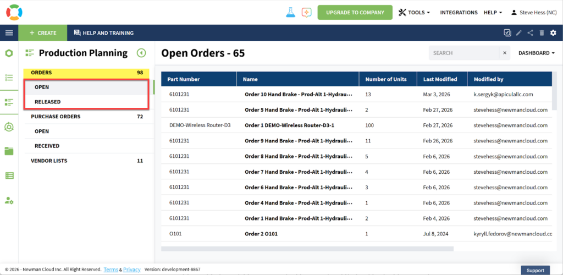Click the user settings sidebar icon

click(x=9, y=200)
